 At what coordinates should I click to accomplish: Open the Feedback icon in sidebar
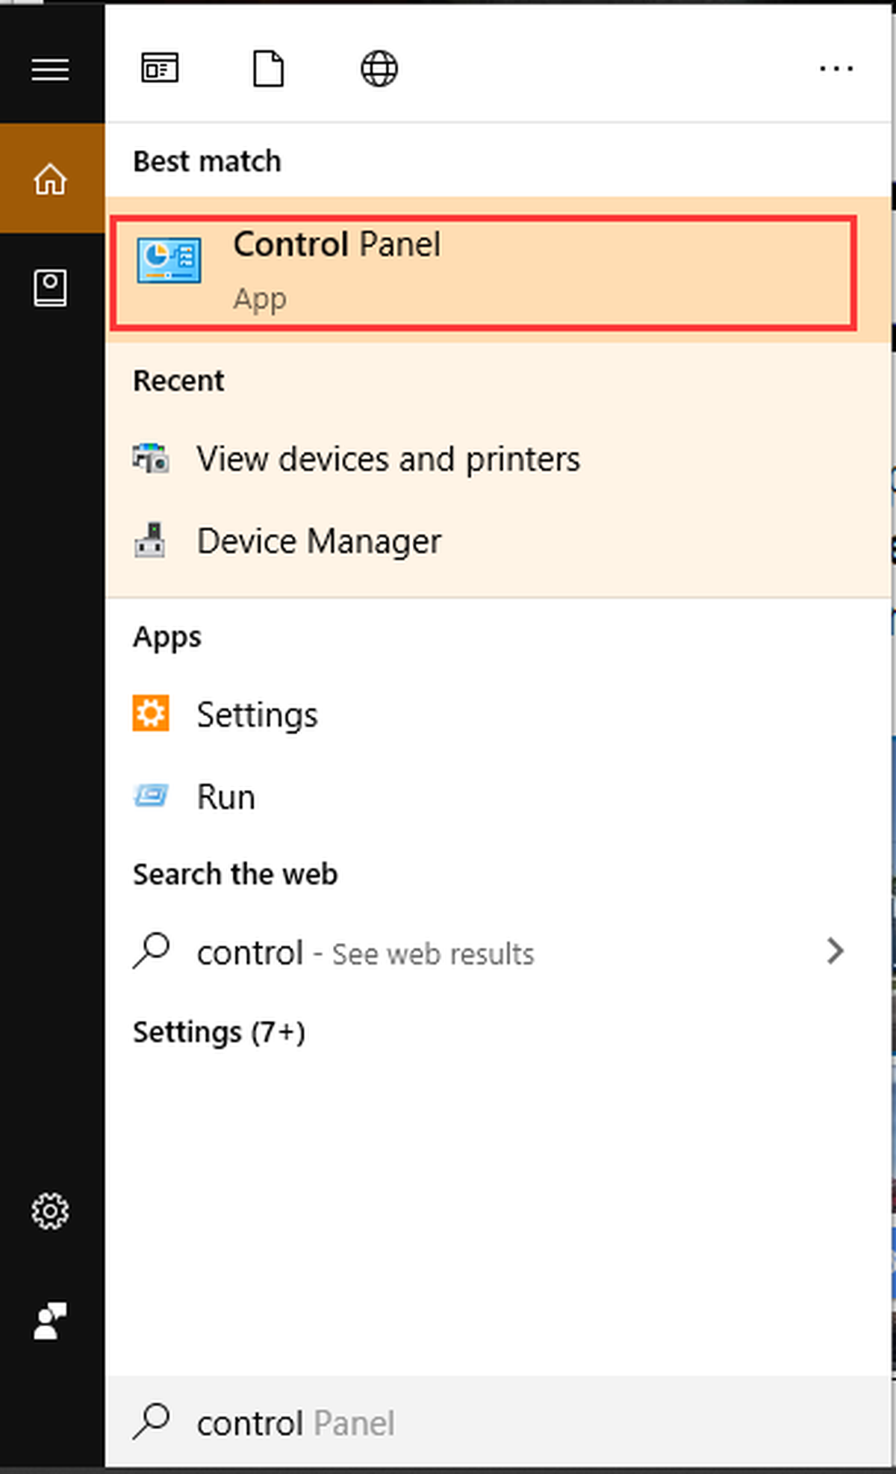tap(51, 1321)
